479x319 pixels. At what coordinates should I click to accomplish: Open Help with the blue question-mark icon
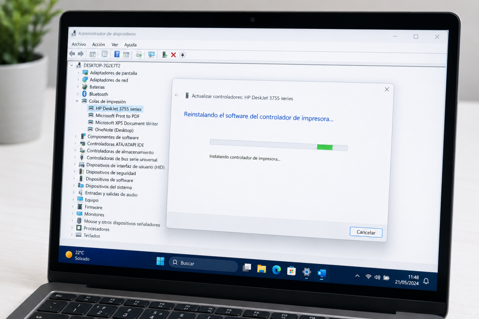pos(116,54)
